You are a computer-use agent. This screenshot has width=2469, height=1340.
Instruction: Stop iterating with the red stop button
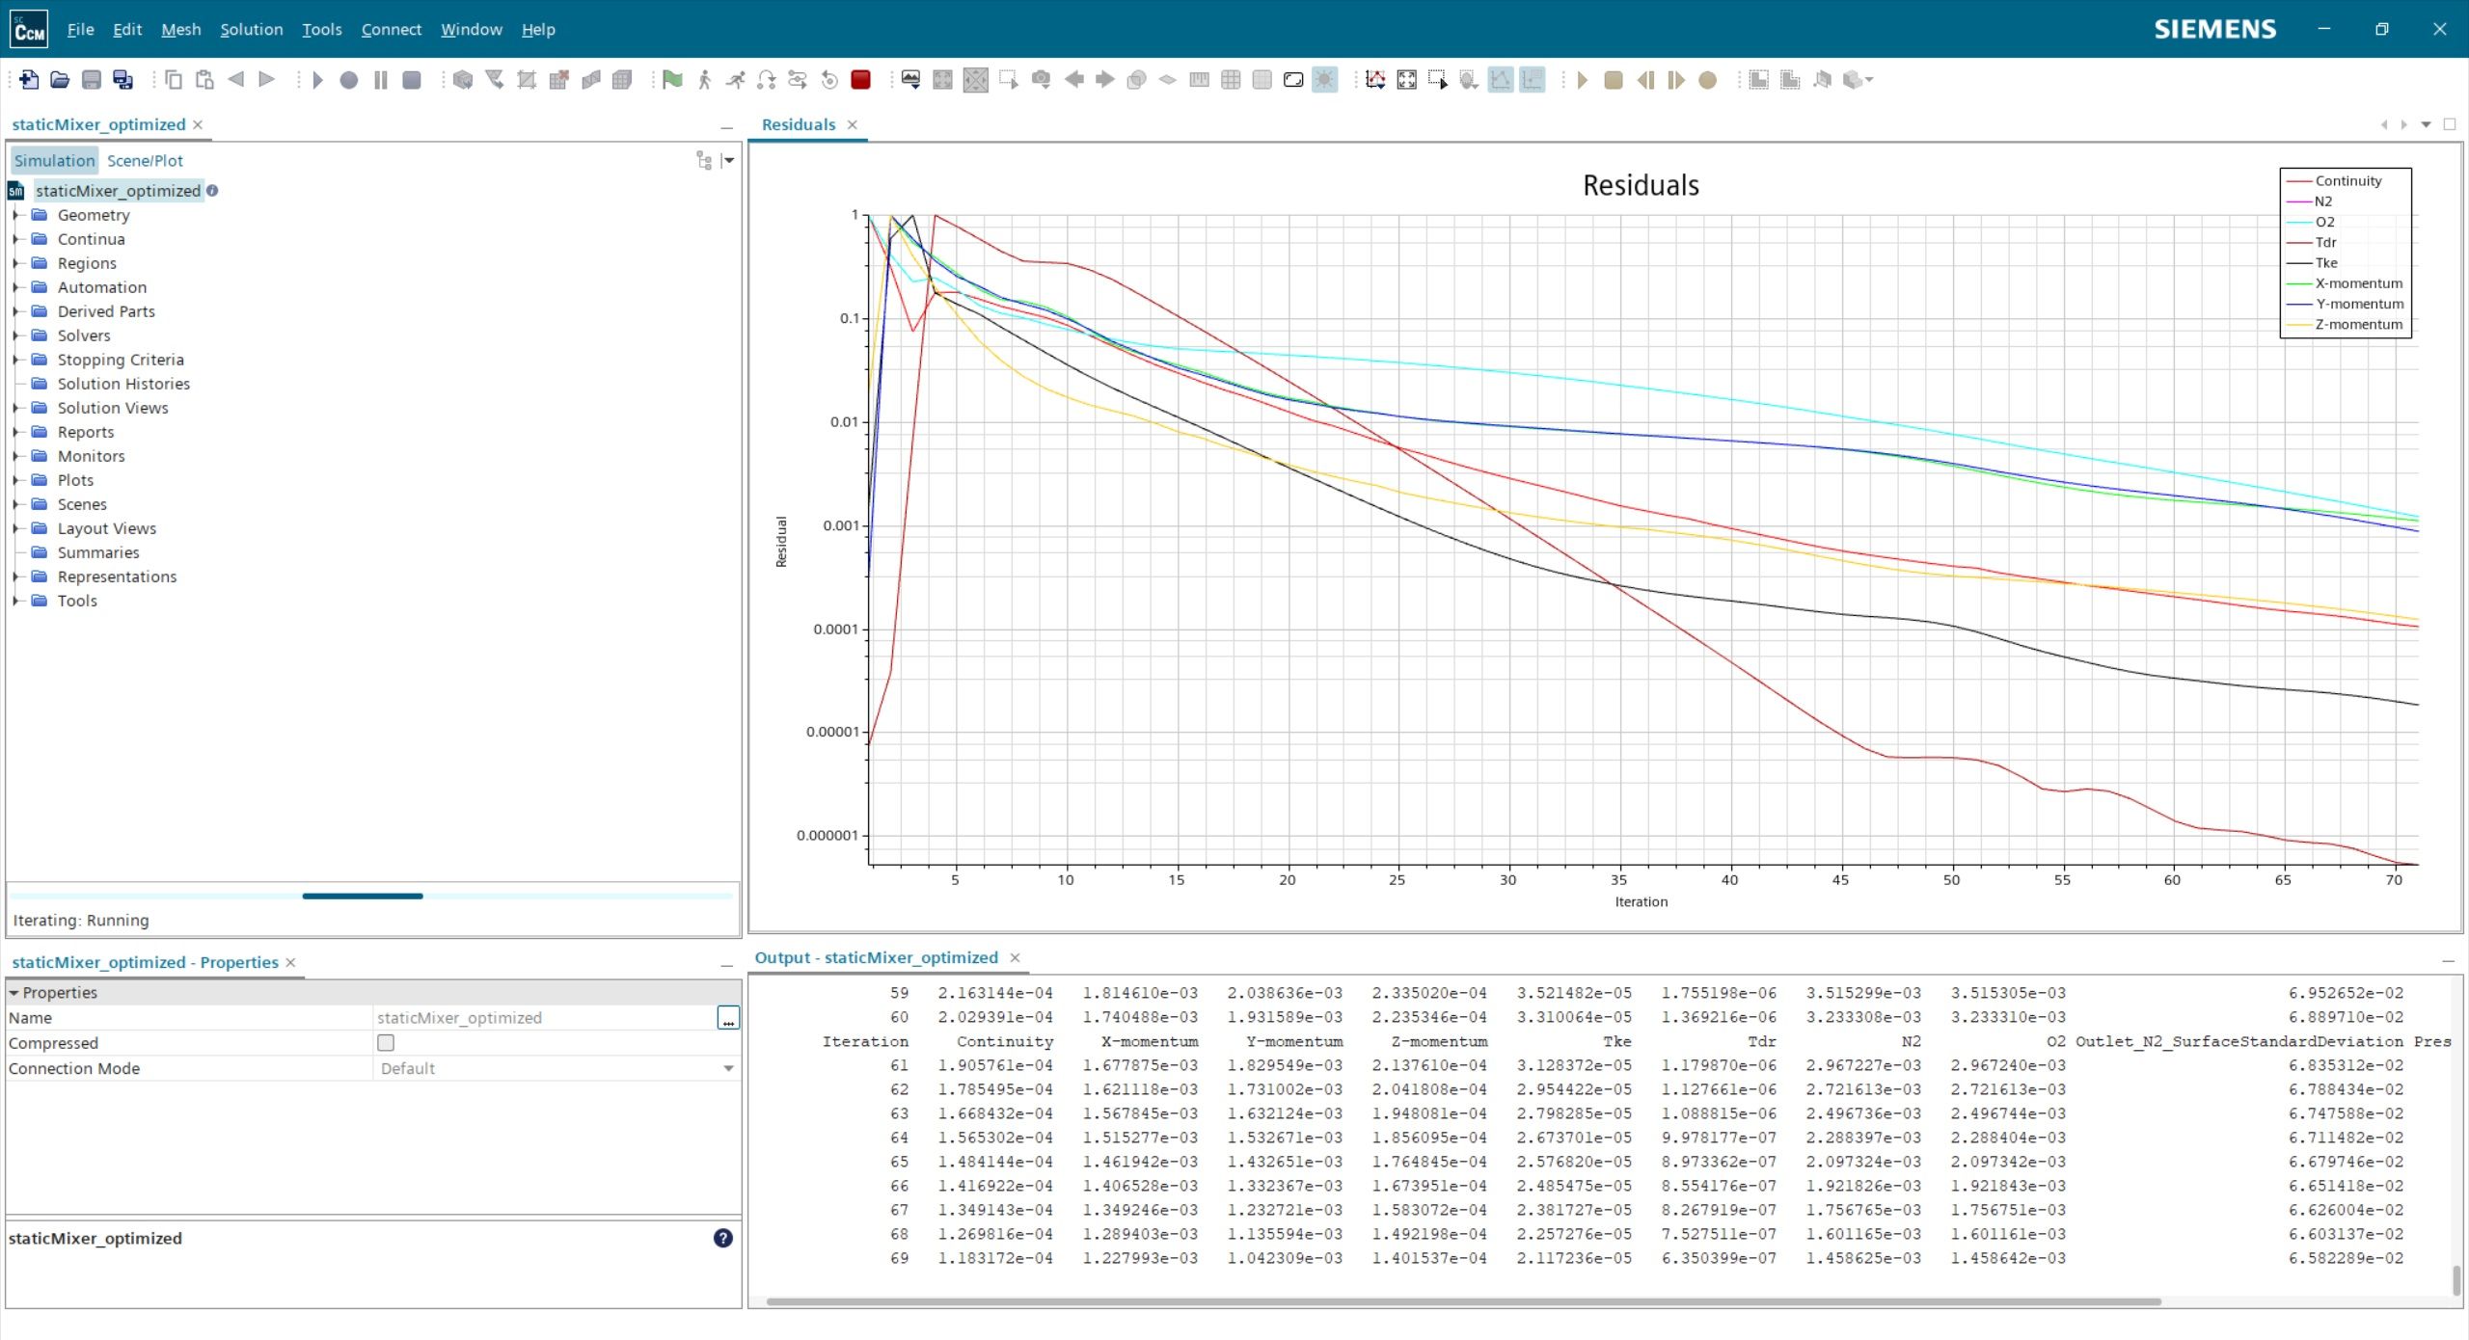pyautogui.click(x=861, y=80)
